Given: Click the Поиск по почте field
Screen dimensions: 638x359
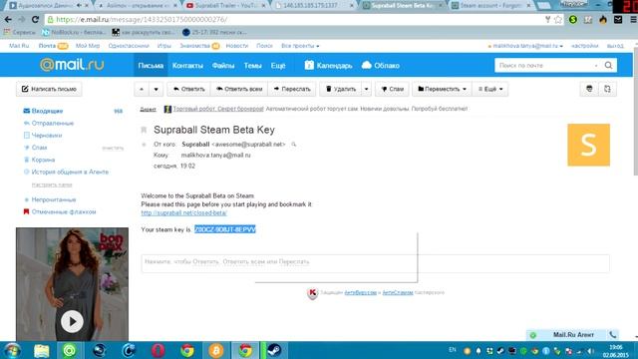Looking at the screenshot, I should (545, 65).
